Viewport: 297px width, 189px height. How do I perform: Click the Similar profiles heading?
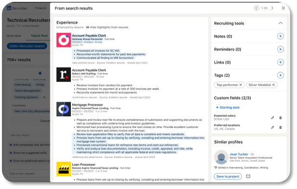point(228,142)
